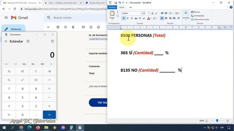Toggle italic formatting in WordPad
234x131 pixels.
point(128,18)
